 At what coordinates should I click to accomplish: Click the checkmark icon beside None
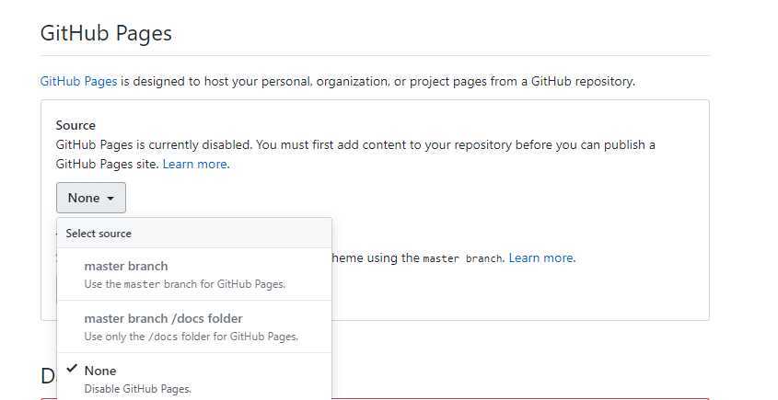click(73, 369)
